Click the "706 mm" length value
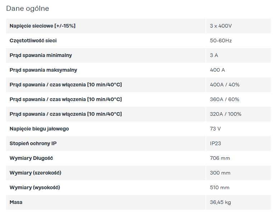Screen dimensions: 274x224 (220, 158)
